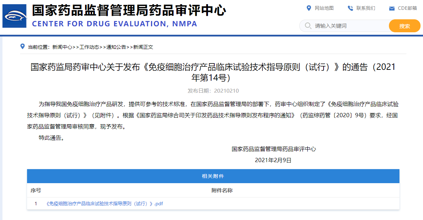This screenshot has width=423, height=220.
Task: Click CENTER FOR DRUG EVALUATION, NMPA text
Action: 115,24
